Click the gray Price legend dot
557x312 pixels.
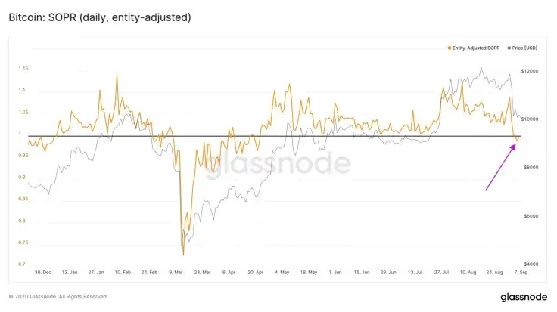pyautogui.click(x=509, y=48)
